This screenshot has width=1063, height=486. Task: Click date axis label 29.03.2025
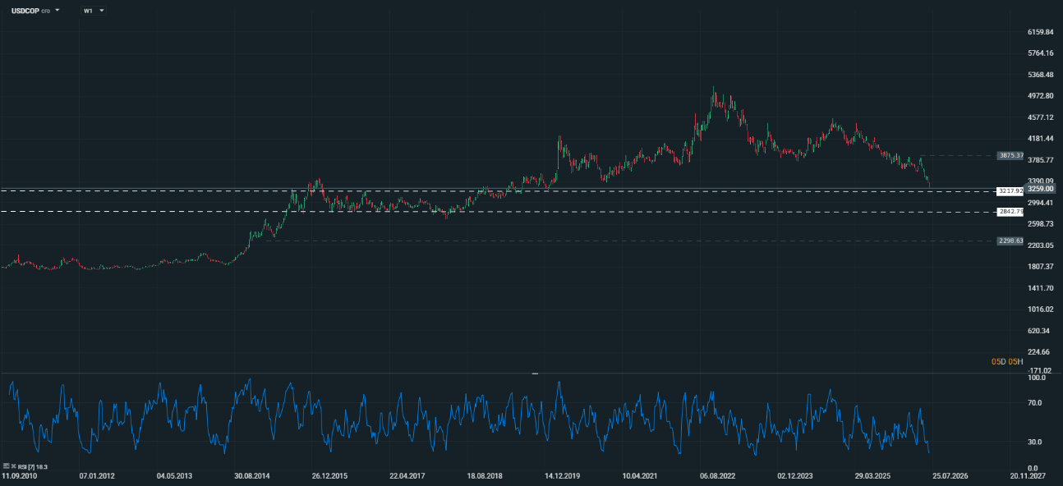872,475
